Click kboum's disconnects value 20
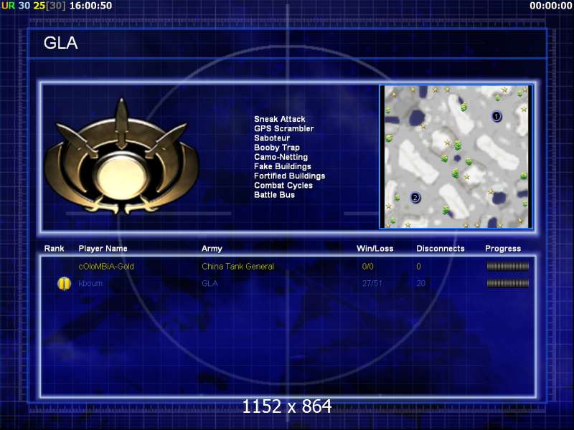Screen dimensions: 574x430 click(421, 283)
